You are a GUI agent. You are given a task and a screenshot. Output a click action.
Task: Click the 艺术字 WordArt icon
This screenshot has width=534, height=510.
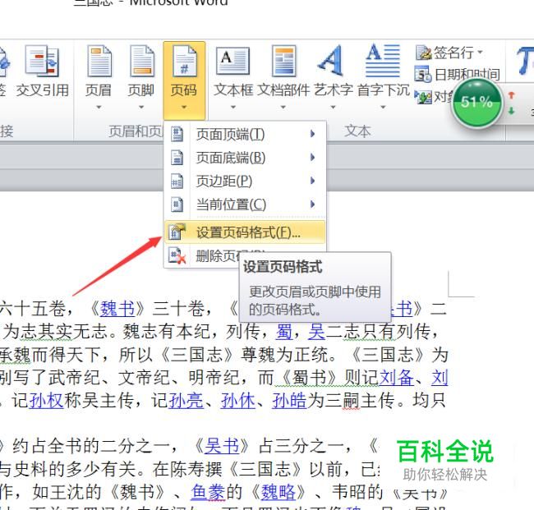(330, 60)
